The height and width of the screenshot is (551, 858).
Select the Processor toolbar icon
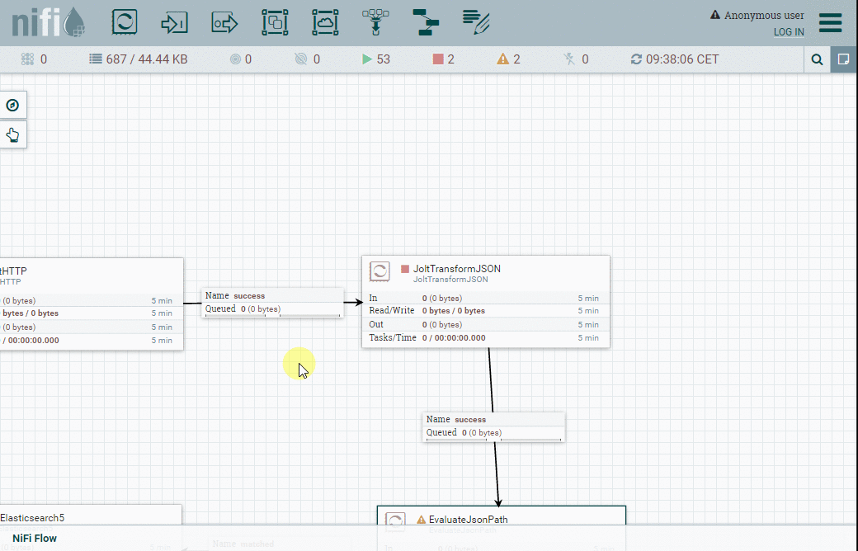coord(124,22)
